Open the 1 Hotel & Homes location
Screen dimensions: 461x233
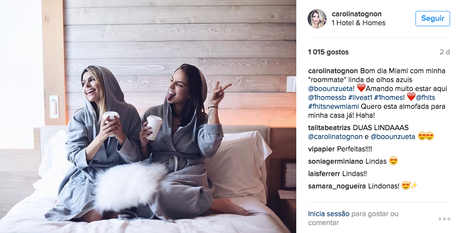(359, 23)
